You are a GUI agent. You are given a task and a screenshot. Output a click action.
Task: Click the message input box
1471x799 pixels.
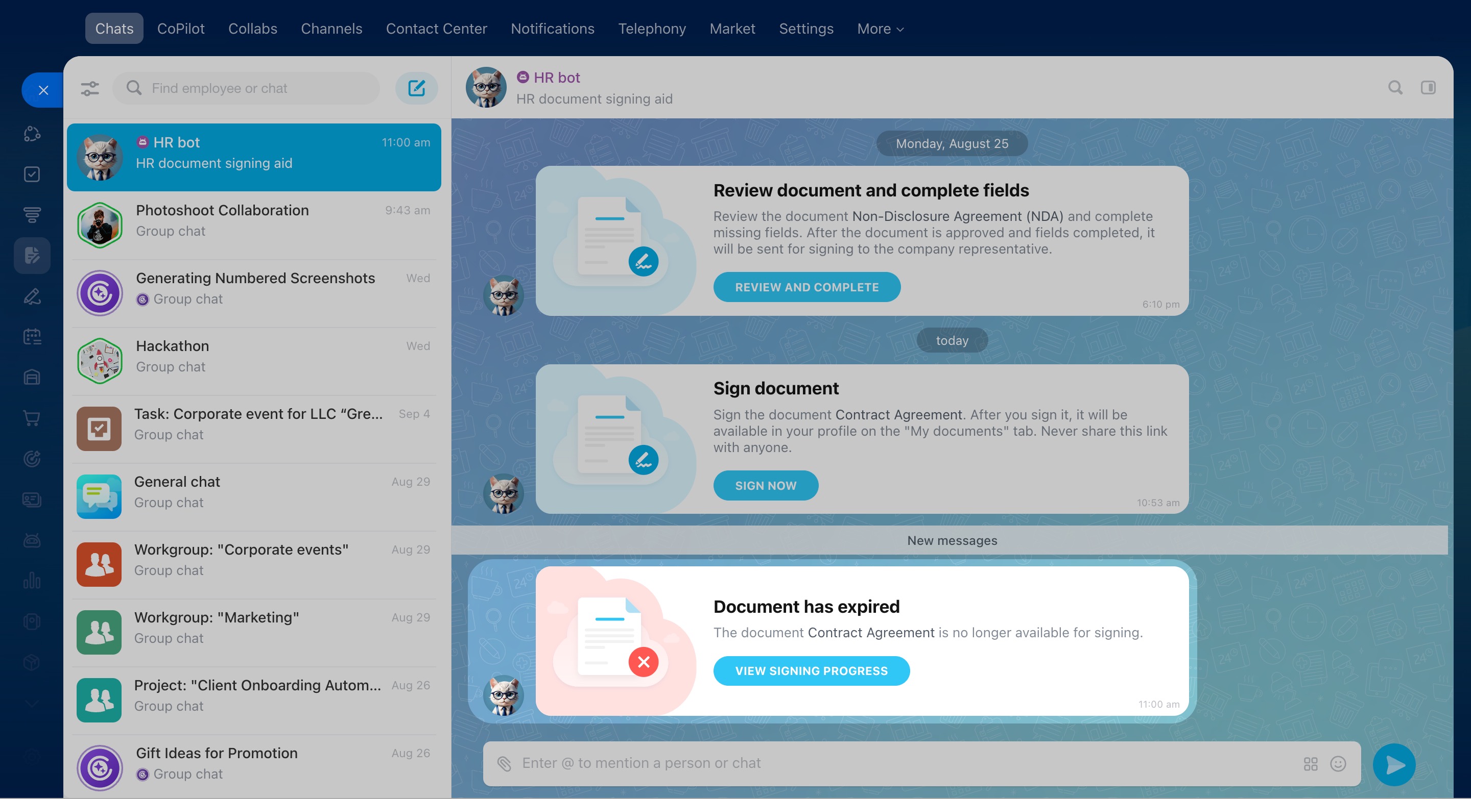(921, 764)
